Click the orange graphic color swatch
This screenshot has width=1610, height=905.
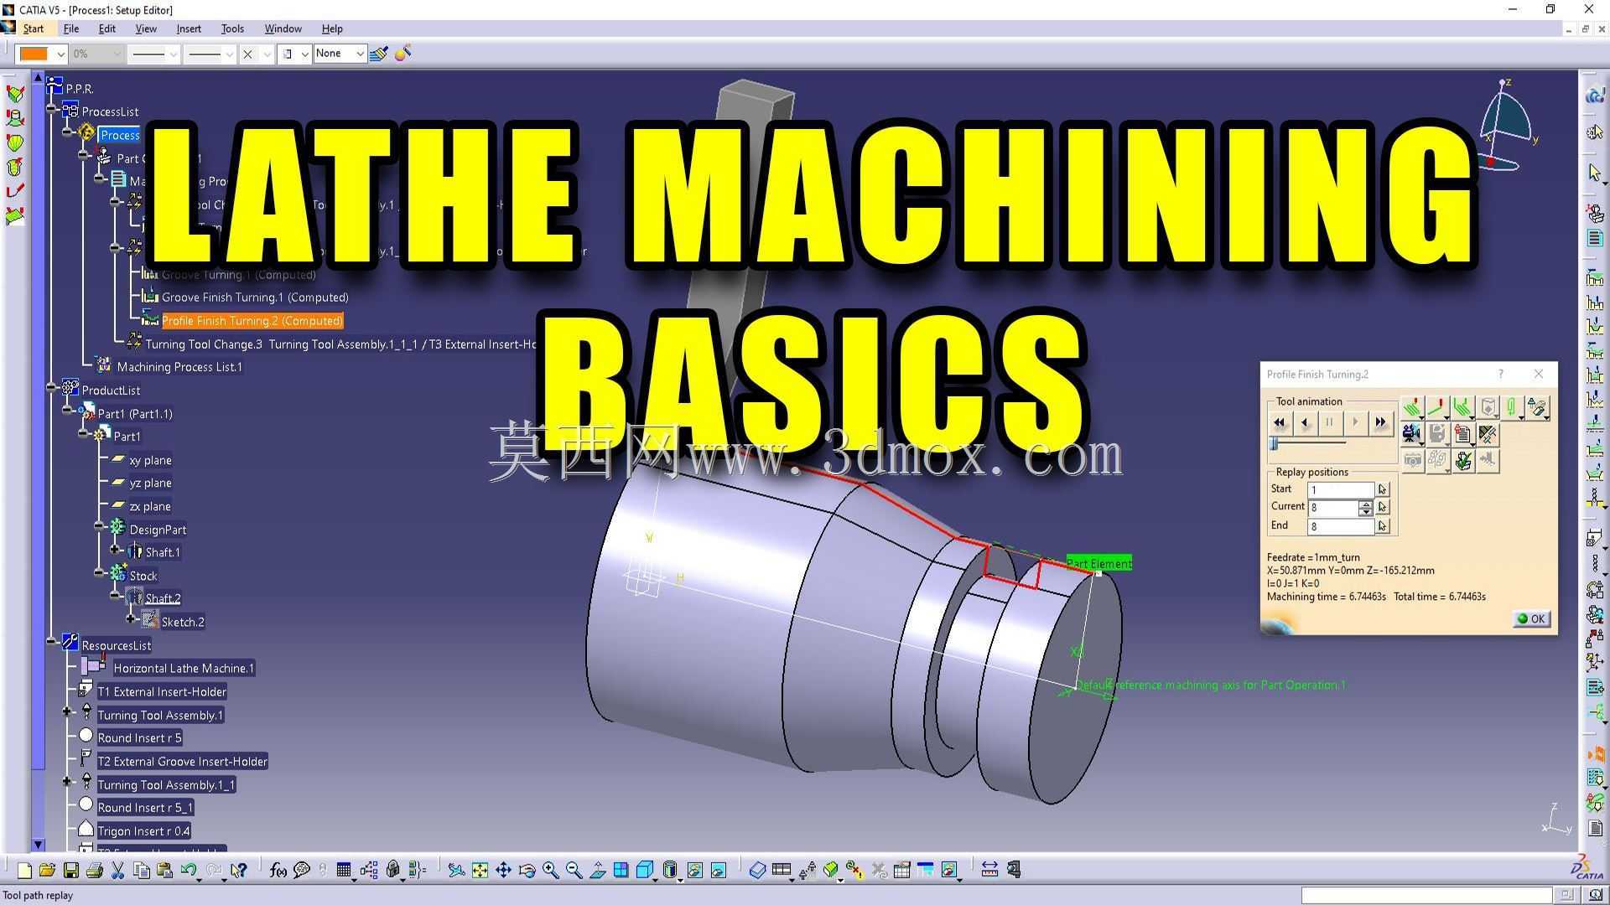[34, 54]
